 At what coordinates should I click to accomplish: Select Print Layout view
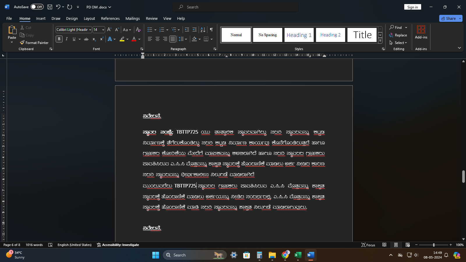point(396,245)
